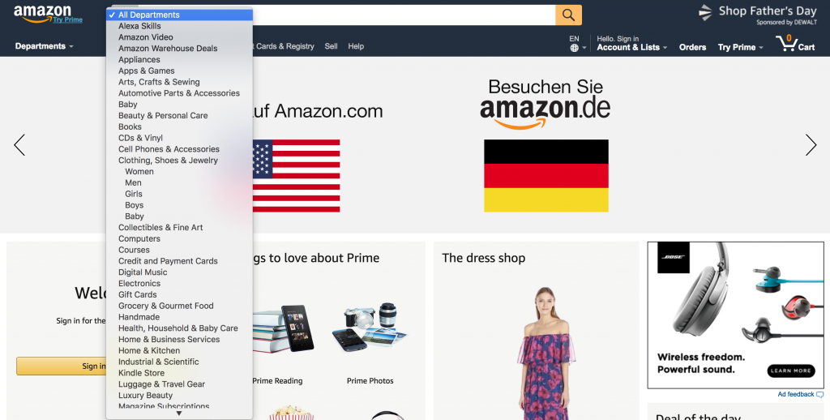This screenshot has height=420, width=830.
Task: Click the Help link in the navigation bar
Action: point(356,46)
